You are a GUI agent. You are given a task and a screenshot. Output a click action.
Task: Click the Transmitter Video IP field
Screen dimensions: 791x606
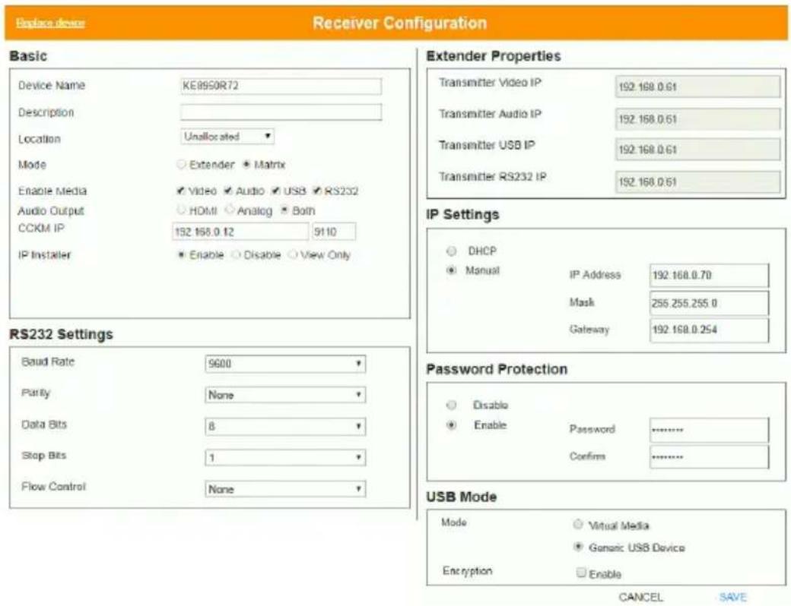point(697,87)
